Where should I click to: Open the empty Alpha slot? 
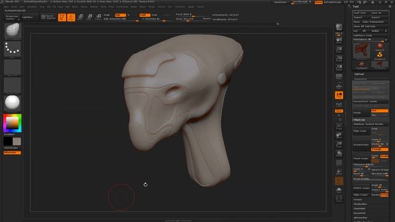coord(12,67)
